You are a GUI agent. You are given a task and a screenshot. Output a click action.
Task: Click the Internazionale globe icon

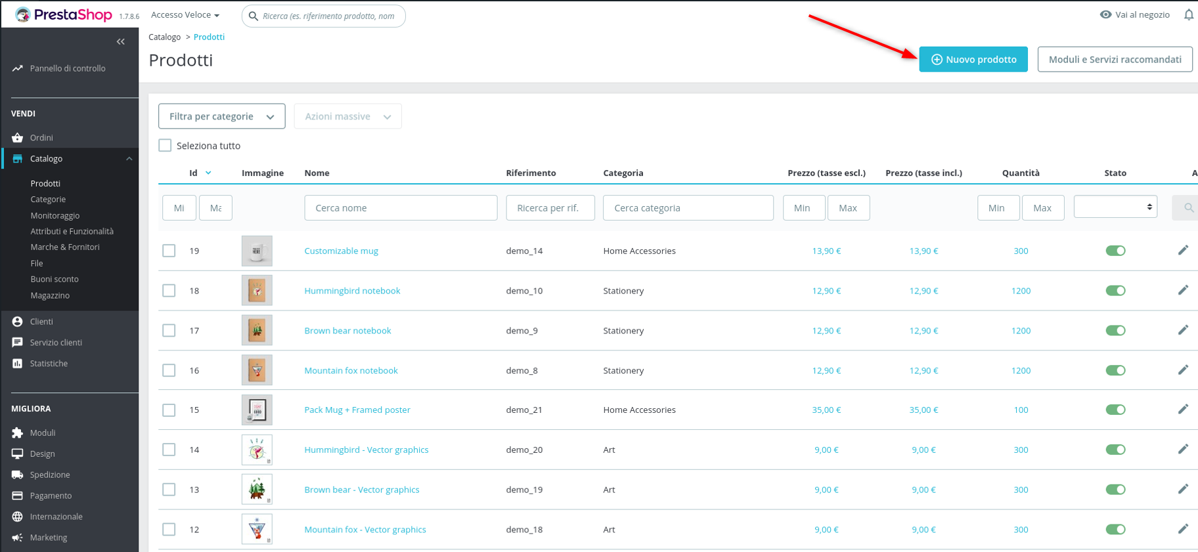pyautogui.click(x=18, y=517)
